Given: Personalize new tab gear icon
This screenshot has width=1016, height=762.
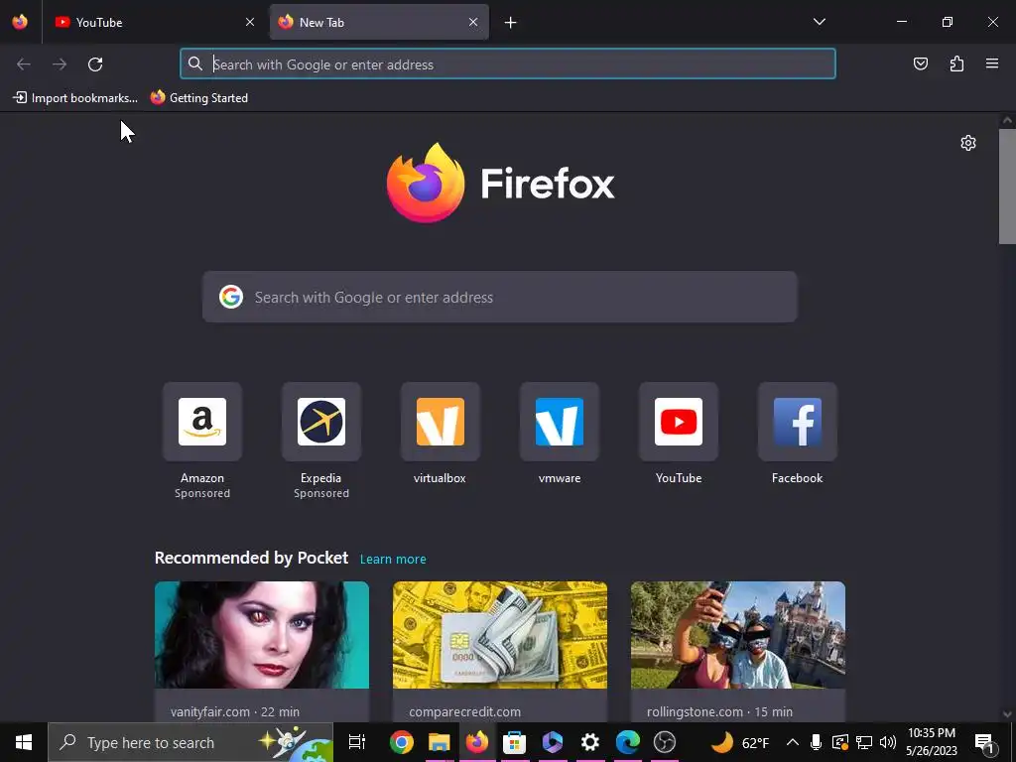Looking at the screenshot, I should pos(968,143).
